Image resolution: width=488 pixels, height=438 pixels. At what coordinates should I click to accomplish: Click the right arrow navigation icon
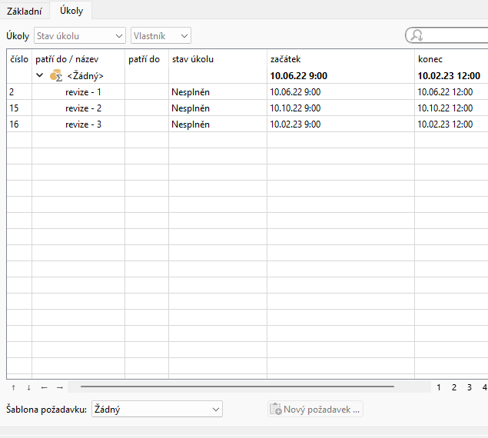coord(59,387)
